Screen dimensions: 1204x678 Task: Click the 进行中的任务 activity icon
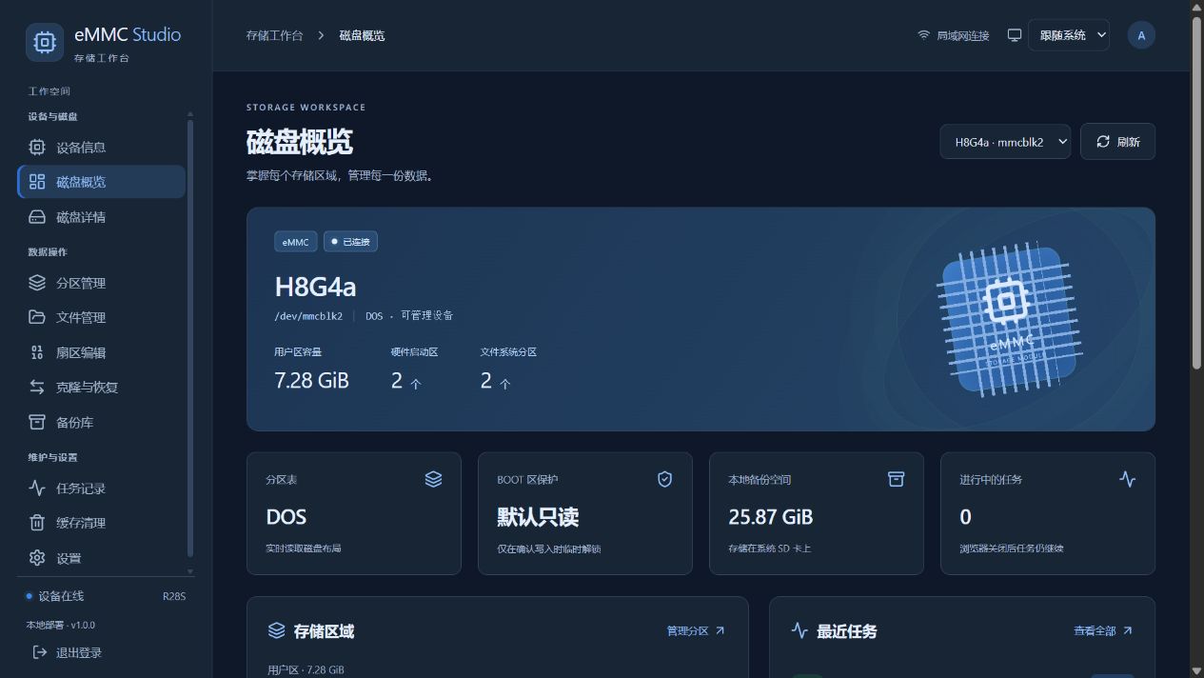tap(1127, 479)
